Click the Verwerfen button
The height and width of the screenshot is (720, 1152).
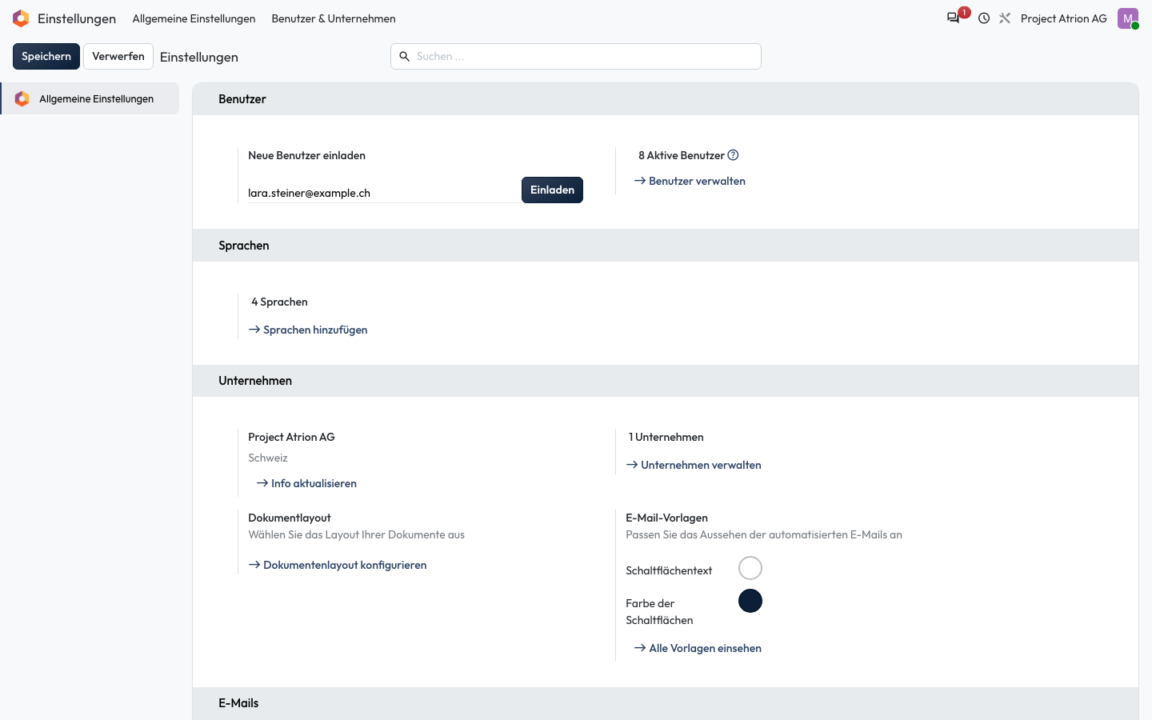click(x=118, y=57)
